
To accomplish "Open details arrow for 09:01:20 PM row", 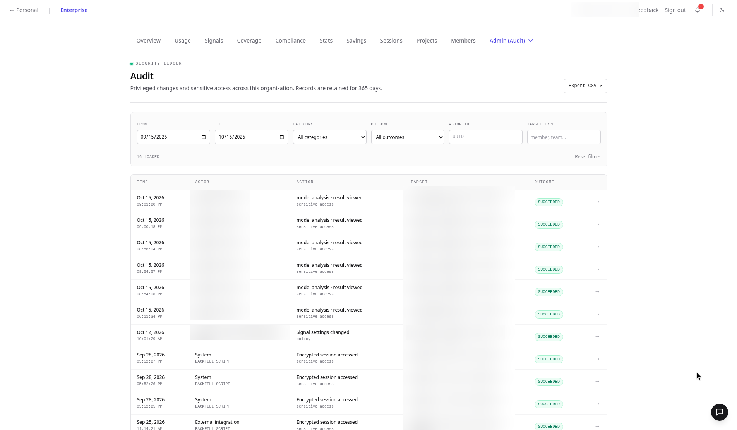I will pos(597,202).
